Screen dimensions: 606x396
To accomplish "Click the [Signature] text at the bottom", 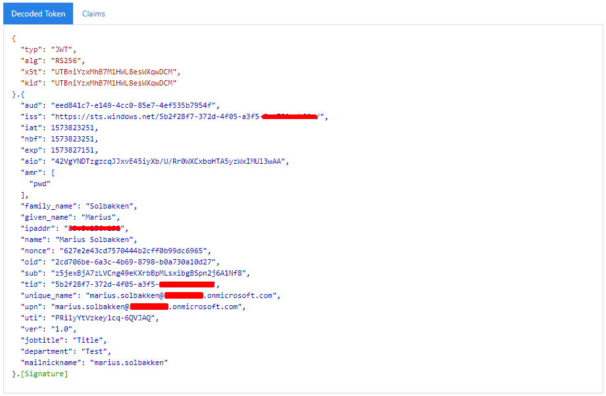I will (43, 374).
